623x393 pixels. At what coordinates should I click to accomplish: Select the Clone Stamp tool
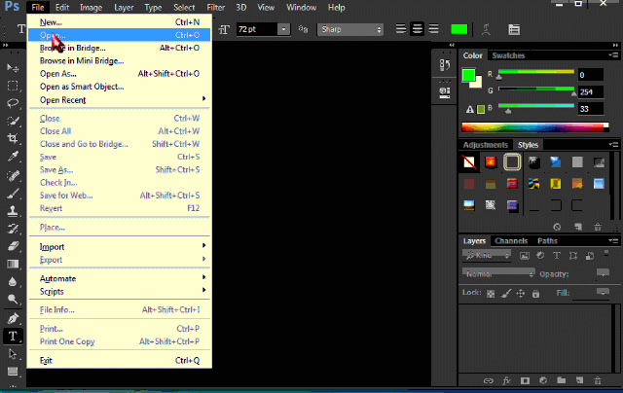[x=13, y=211]
